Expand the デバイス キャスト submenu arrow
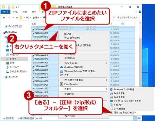 106,63
